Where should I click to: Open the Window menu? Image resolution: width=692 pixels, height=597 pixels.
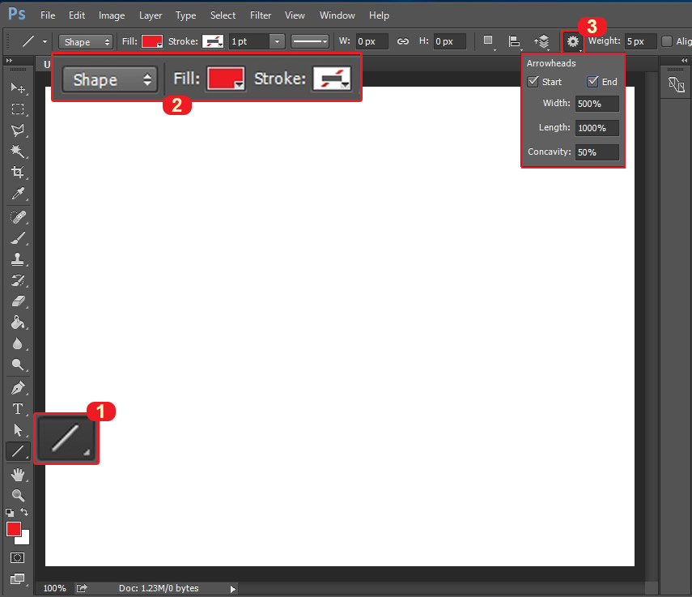[x=338, y=15]
